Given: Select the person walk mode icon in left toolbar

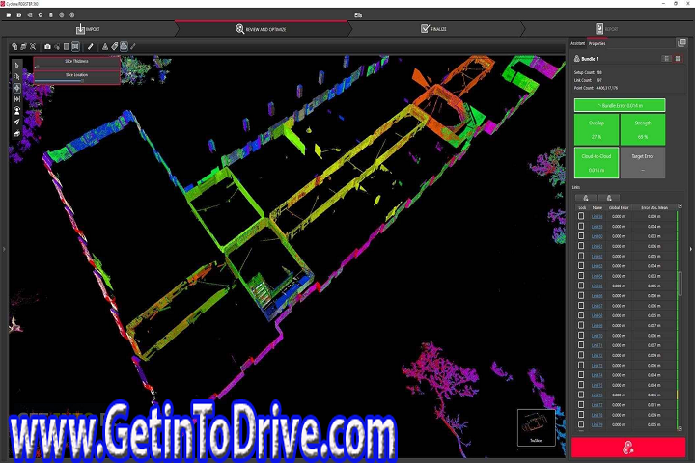Looking at the screenshot, I should [x=16, y=110].
